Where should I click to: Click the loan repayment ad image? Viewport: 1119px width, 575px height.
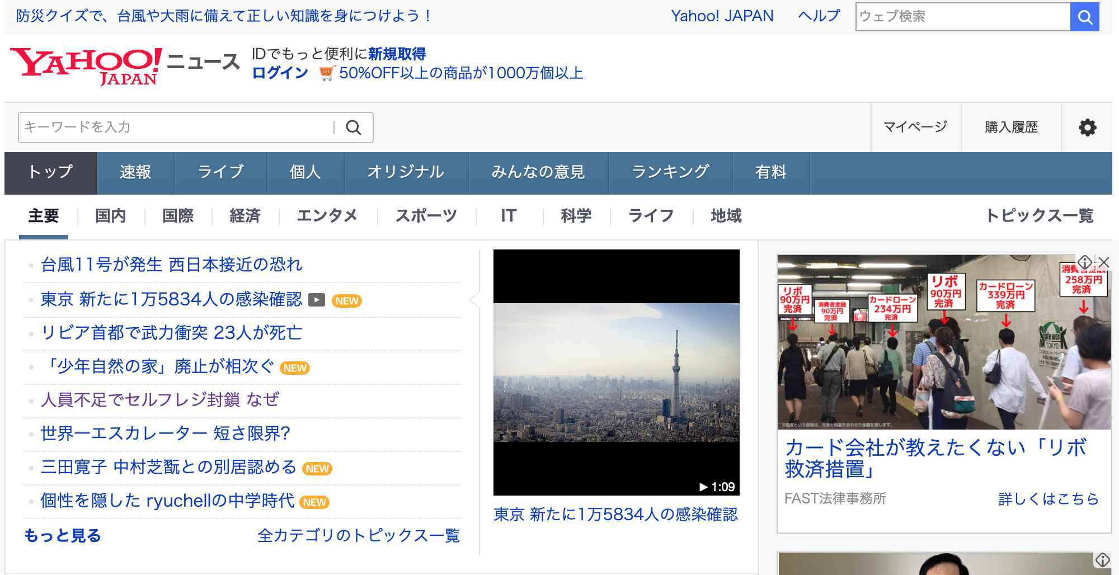click(944, 342)
